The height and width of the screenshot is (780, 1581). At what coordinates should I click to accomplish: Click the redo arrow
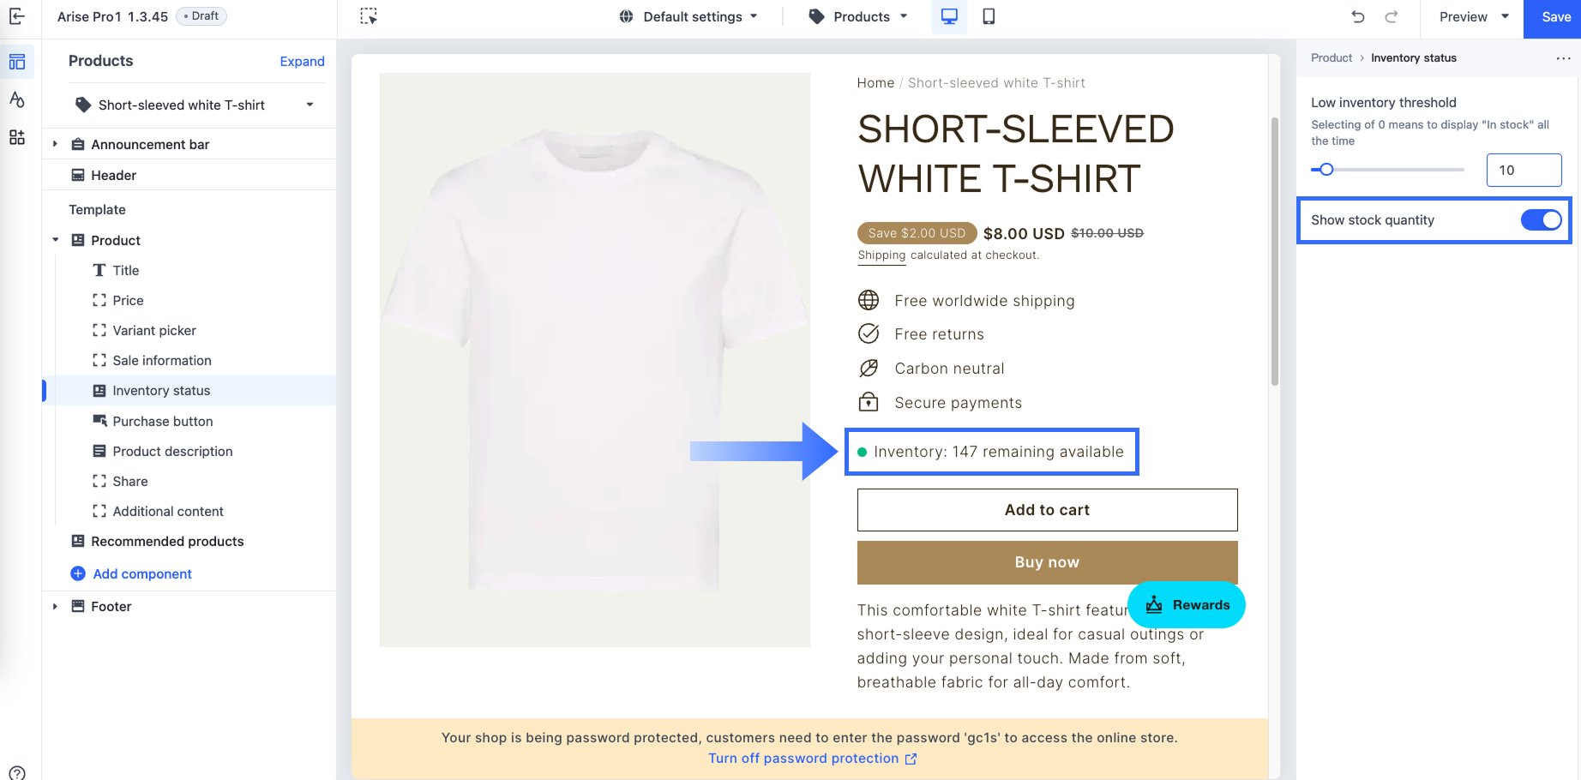point(1392,16)
